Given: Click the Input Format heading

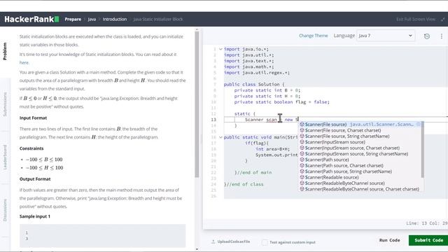Looking at the screenshot, I should [33, 118].
